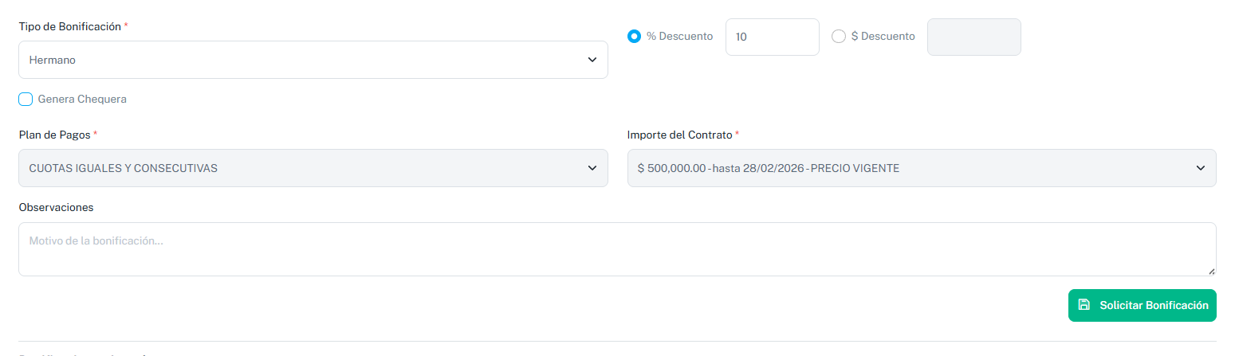Click the Solicitar Bonificación button
Screen dimensions: 1235x356
click(1143, 305)
